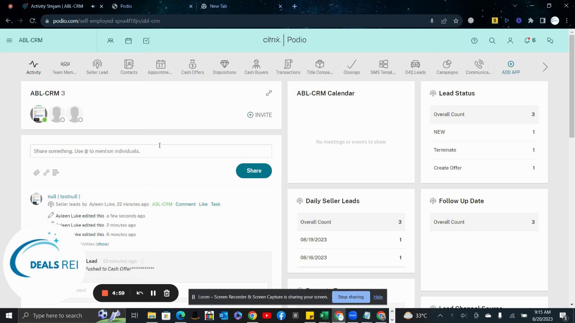The height and width of the screenshot is (323, 575).
Task: Open Excel from the Windows taskbar
Action: pyautogui.click(x=323, y=315)
